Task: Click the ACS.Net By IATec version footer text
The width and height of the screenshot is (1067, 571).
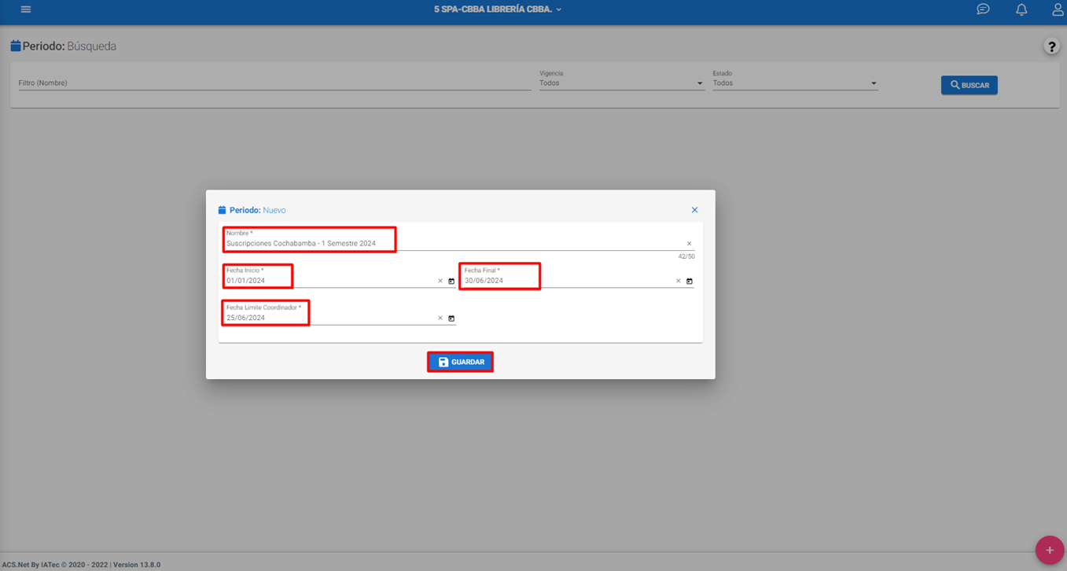Action: click(x=81, y=565)
